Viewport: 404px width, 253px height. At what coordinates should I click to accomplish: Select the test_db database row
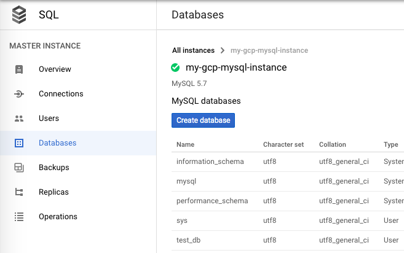click(x=288, y=240)
